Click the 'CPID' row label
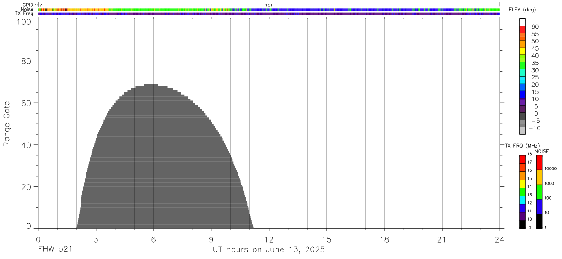This screenshot has width=562, height=259. [x=28, y=5]
